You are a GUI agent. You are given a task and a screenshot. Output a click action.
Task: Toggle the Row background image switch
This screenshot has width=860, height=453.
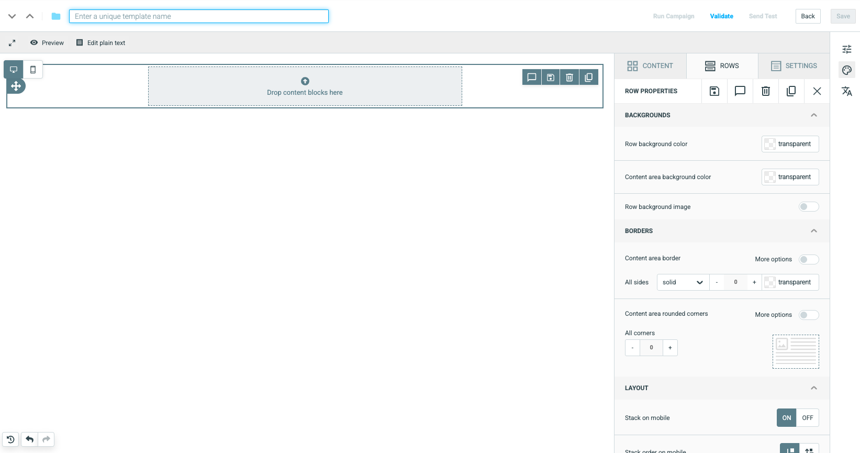(809, 207)
